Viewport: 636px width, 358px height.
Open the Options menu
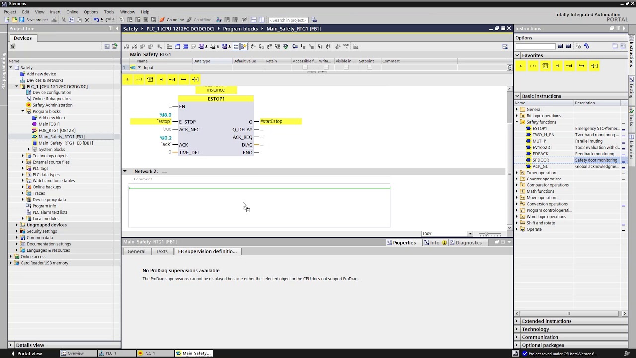coord(91,12)
